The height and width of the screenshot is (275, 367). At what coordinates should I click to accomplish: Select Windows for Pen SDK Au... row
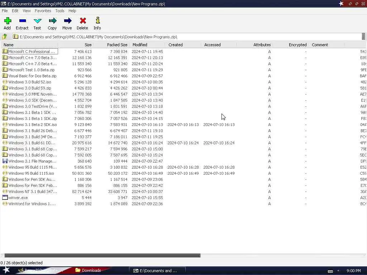pyautogui.click(x=183, y=179)
